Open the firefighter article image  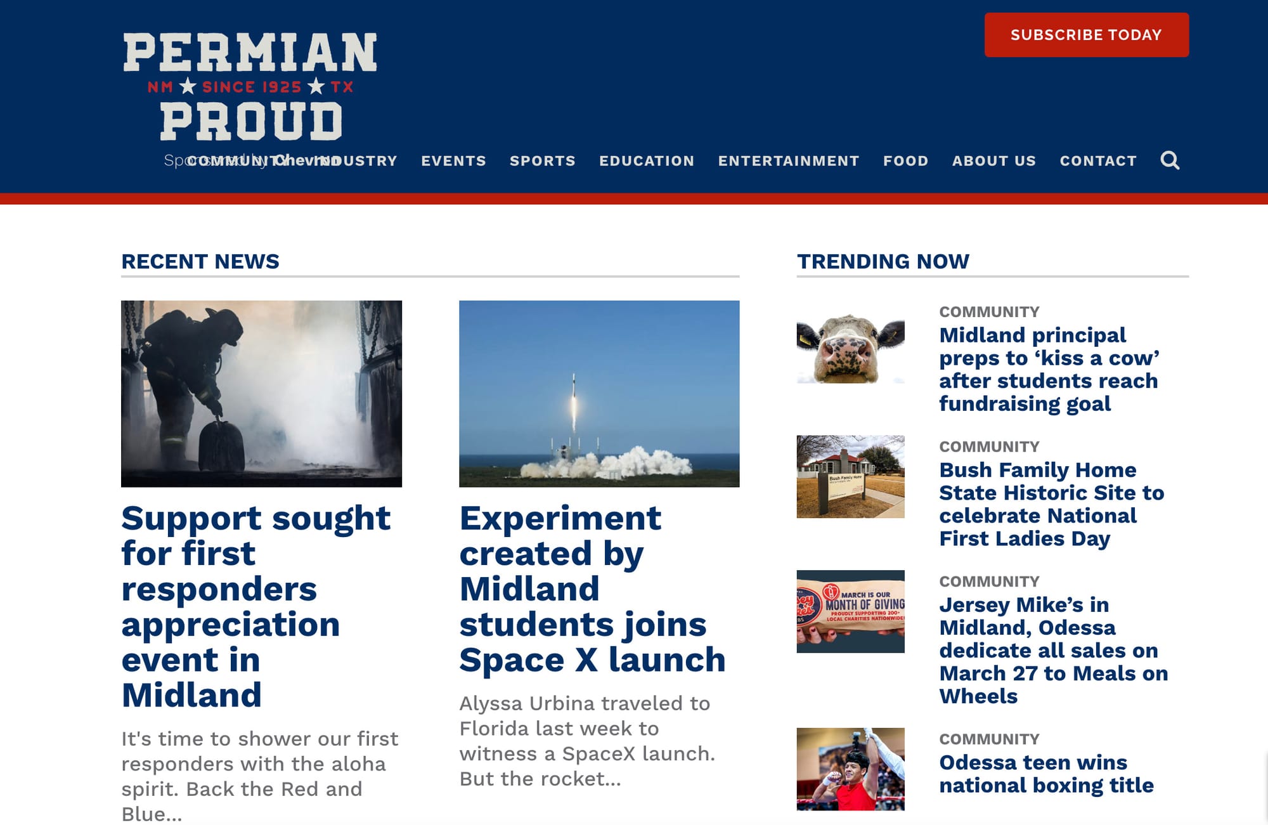click(x=261, y=394)
